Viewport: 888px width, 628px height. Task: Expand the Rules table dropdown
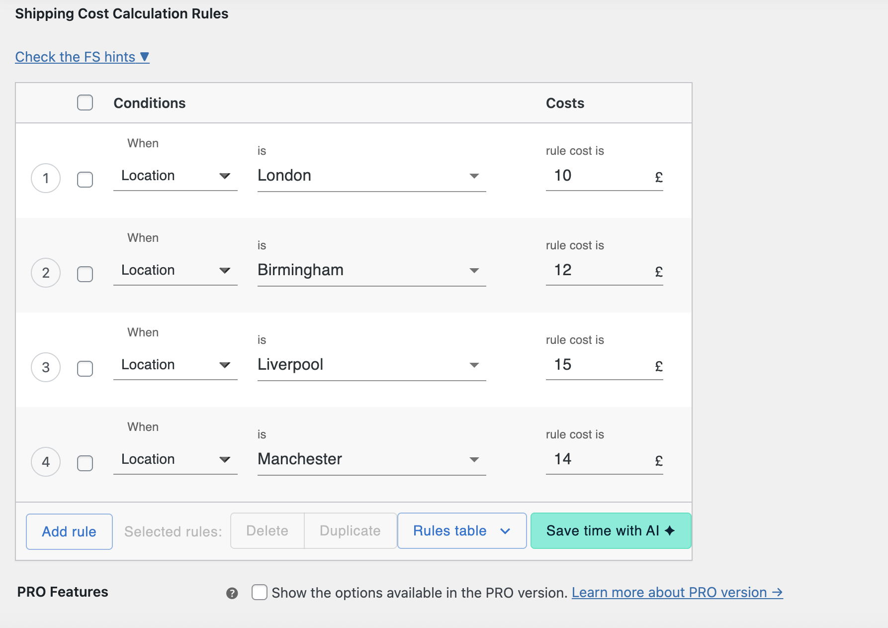coord(461,530)
